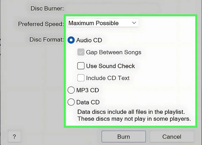Screen dimensions: 202x145
Task: Check the Include CD Text option
Action: [81, 78]
